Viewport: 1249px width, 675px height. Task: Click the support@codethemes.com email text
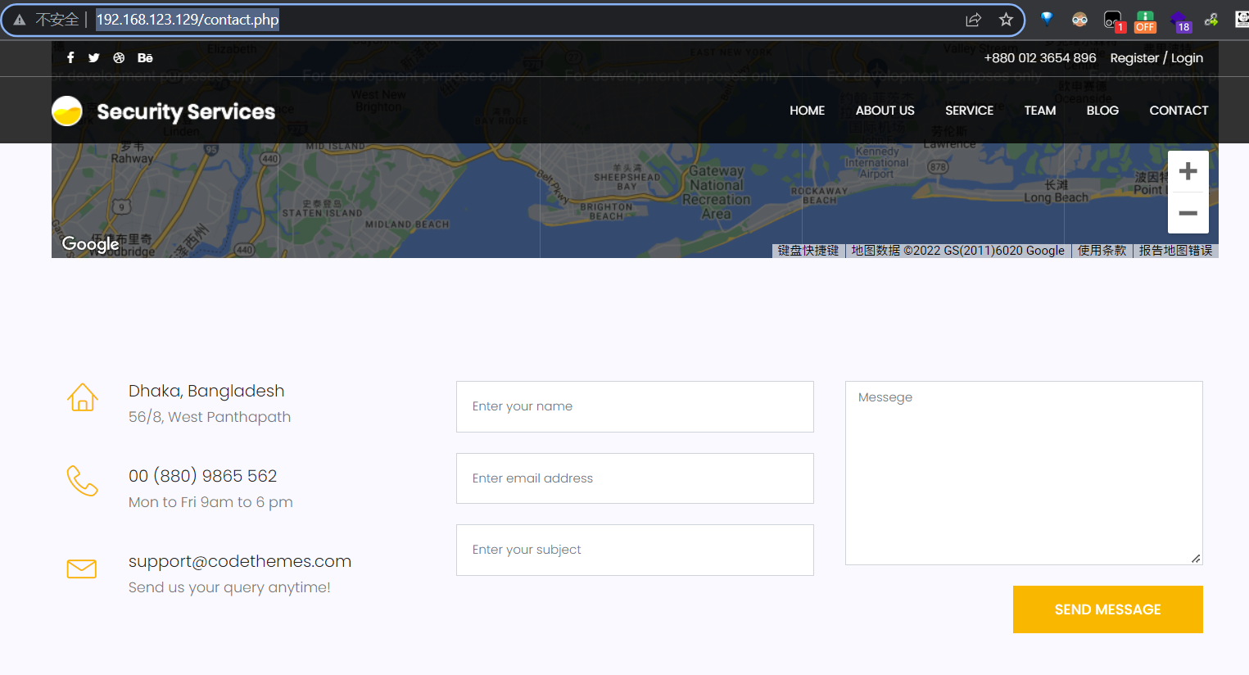pyautogui.click(x=240, y=561)
